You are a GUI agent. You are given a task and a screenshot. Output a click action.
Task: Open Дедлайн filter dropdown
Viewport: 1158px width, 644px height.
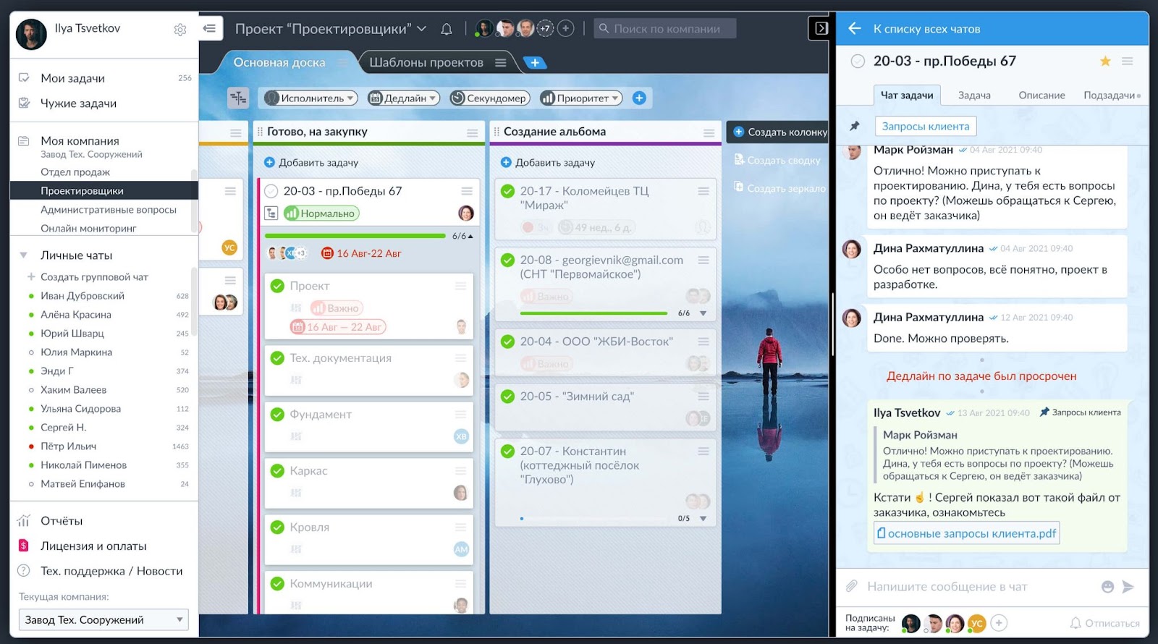[x=404, y=98]
